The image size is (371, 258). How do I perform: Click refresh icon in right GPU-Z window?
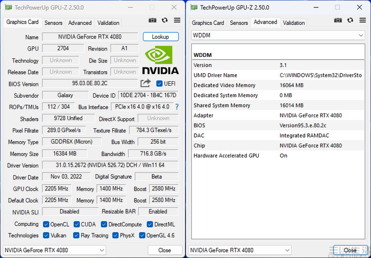point(350,20)
